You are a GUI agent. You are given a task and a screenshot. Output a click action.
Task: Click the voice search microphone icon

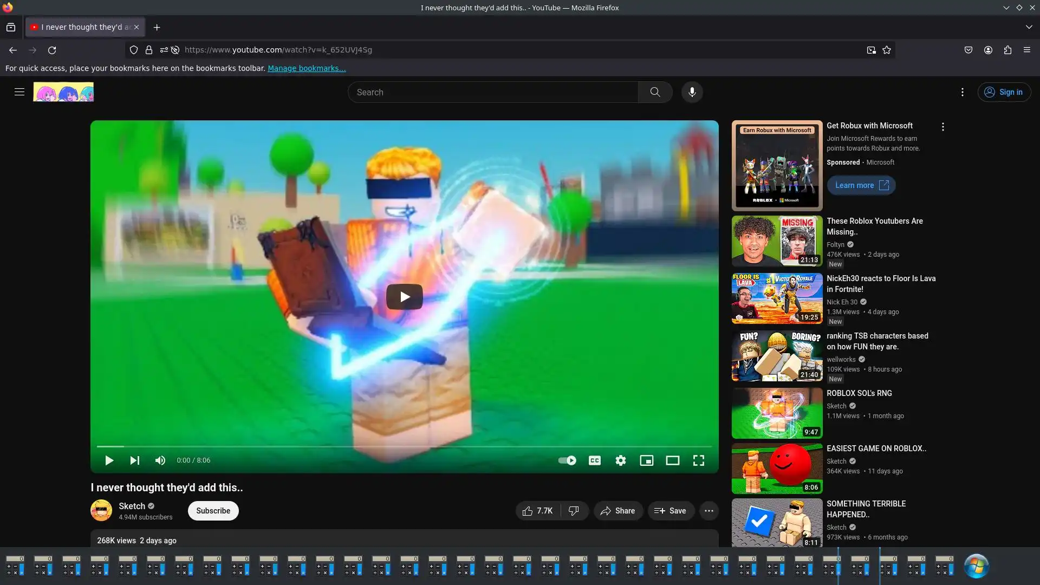[x=692, y=92]
